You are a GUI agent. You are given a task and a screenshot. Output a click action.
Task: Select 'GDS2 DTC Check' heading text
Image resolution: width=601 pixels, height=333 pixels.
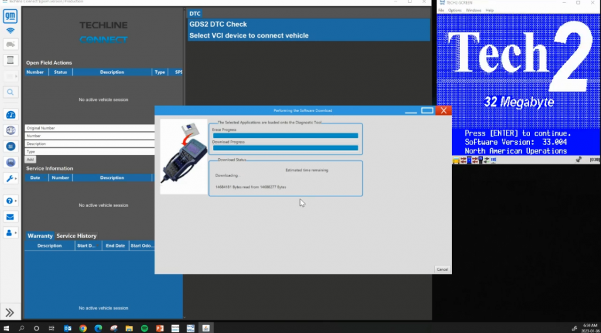pos(218,24)
